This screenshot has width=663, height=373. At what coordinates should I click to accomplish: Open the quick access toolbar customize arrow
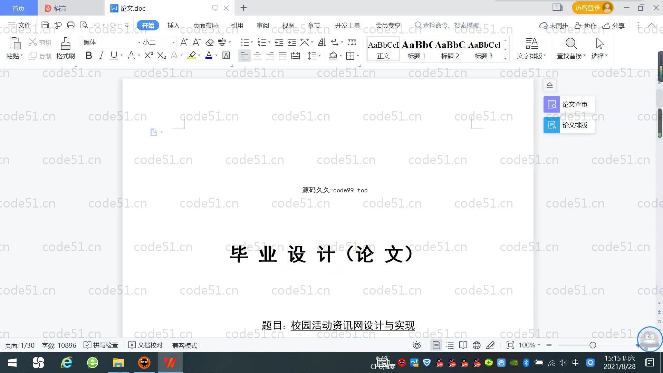[127, 25]
